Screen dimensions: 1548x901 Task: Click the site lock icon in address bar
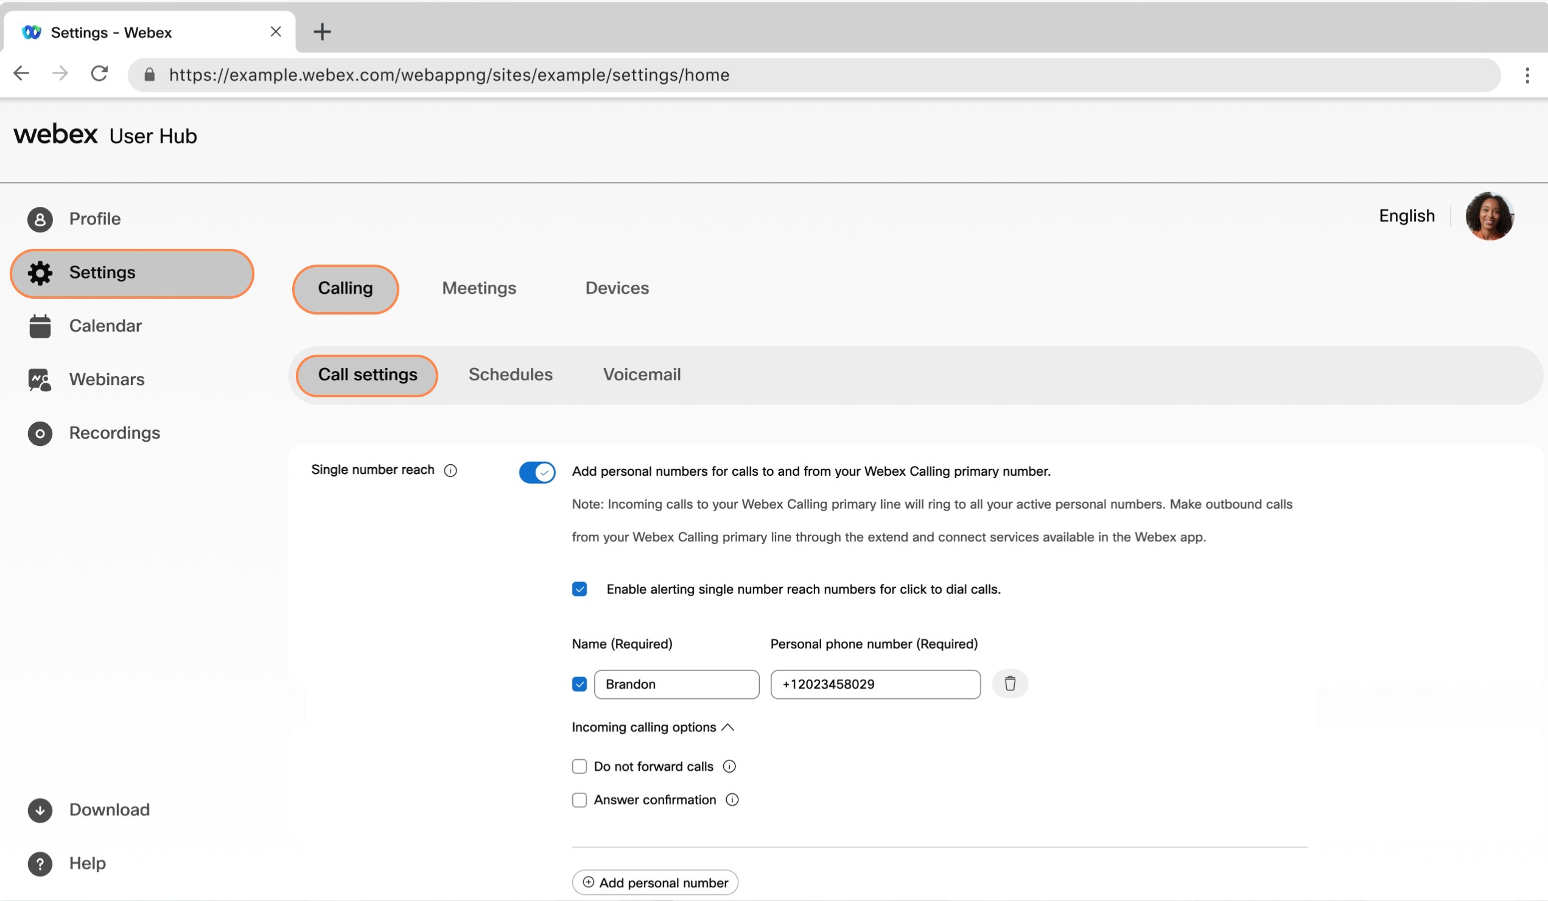click(x=149, y=75)
